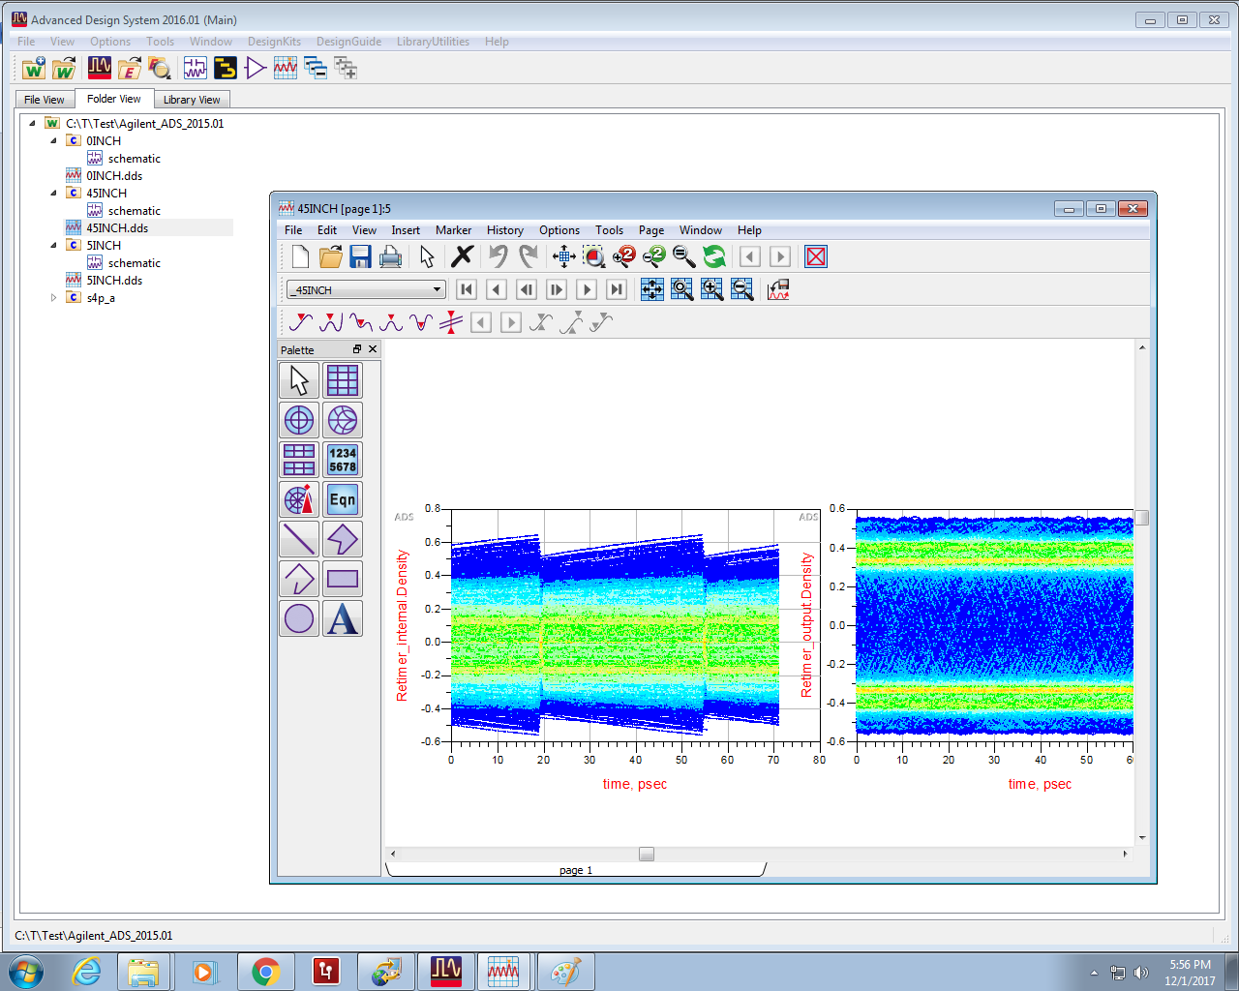The width and height of the screenshot is (1239, 991).
Task: Select schematic under 45INCH cell
Action: pyautogui.click(x=135, y=210)
